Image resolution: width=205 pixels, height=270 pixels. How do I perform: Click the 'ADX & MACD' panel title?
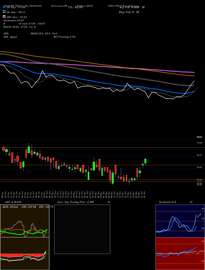13,202
